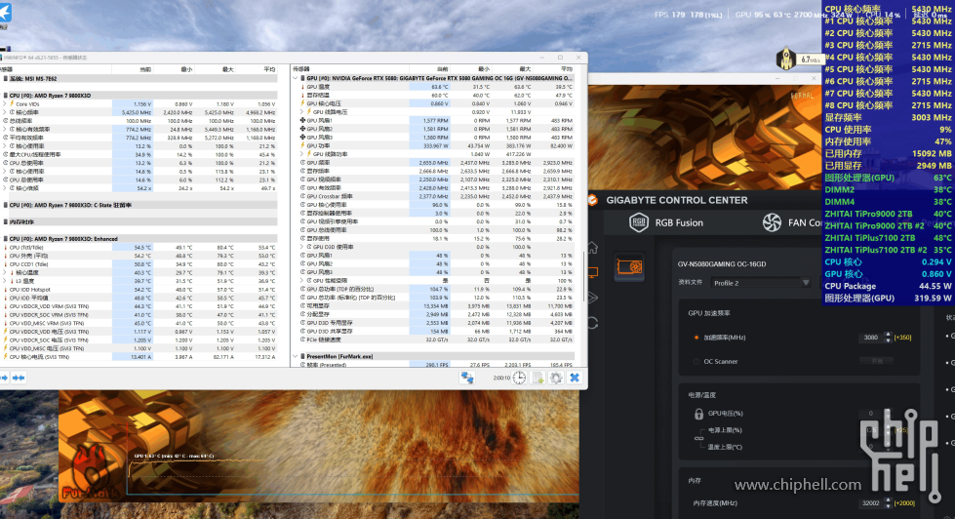Increase memory speed with the up stepper
This screenshot has height=519, width=955.
point(888,500)
